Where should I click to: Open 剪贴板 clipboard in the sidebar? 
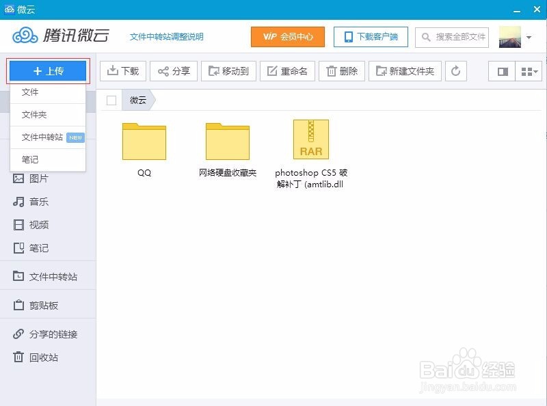coord(36,306)
